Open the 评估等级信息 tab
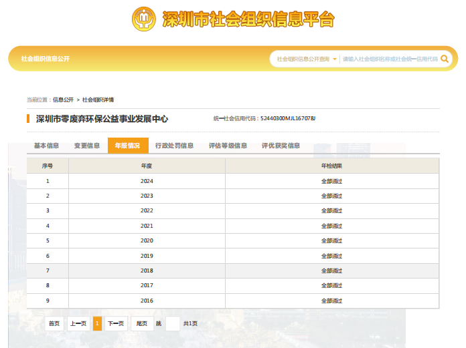 pyautogui.click(x=228, y=146)
